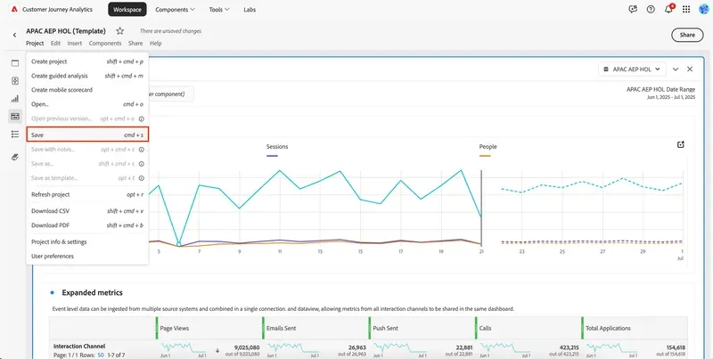Switch to the Workspace tab
713x359 pixels.
(127, 9)
